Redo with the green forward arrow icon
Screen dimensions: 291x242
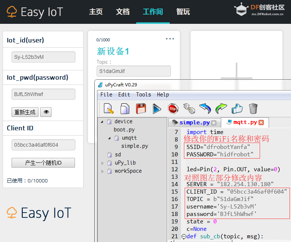[x=221, y=108]
